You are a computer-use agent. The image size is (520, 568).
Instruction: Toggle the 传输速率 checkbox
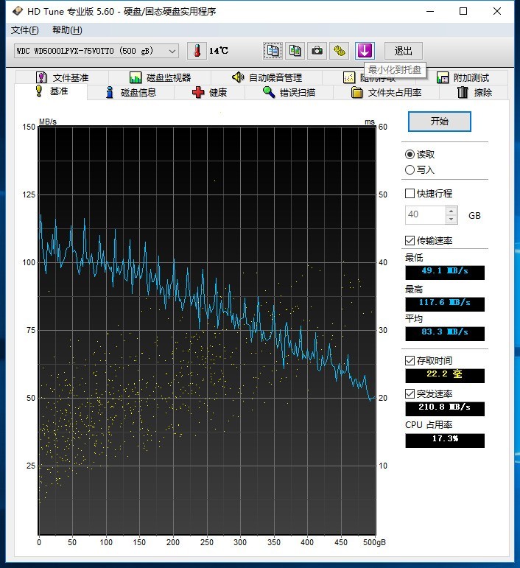point(410,241)
